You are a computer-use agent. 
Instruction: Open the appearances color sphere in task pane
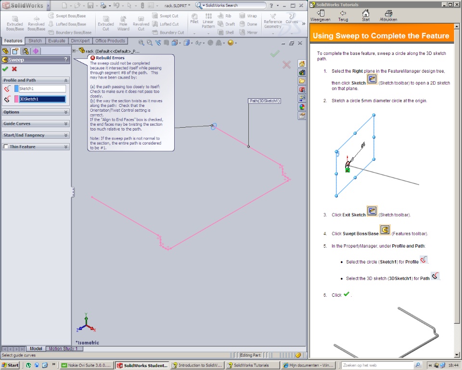[x=302, y=107]
